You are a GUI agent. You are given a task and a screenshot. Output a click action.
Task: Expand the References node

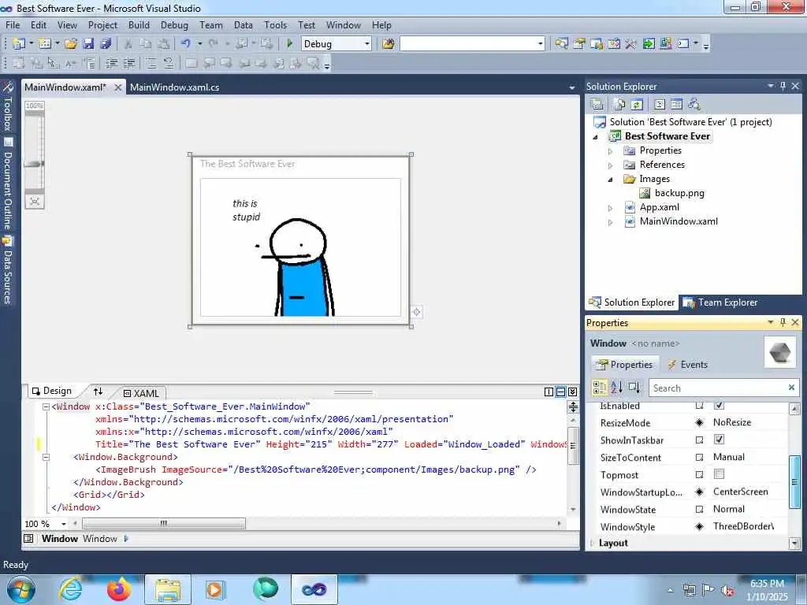coord(611,165)
